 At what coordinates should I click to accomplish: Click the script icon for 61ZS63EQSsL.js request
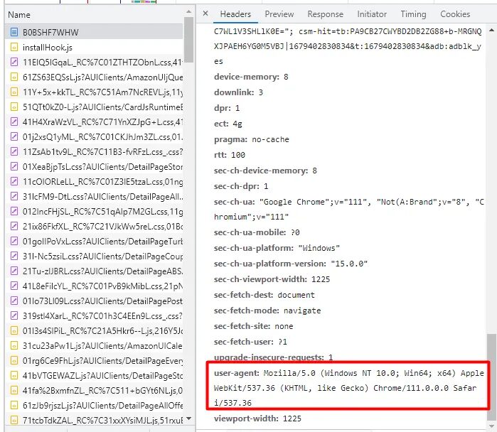[x=14, y=77]
